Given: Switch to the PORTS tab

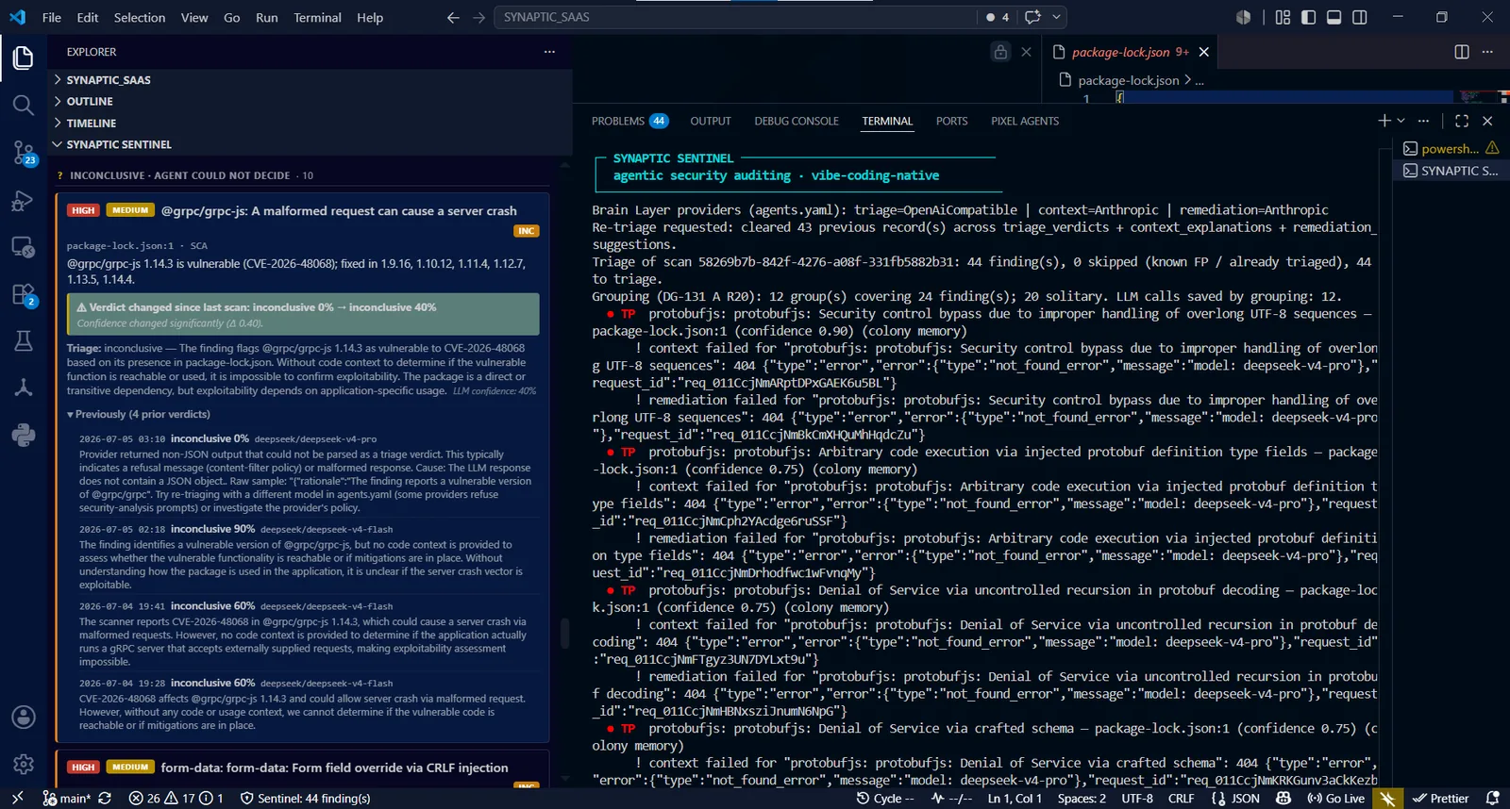Looking at the screenshot, I should (951, 121).
